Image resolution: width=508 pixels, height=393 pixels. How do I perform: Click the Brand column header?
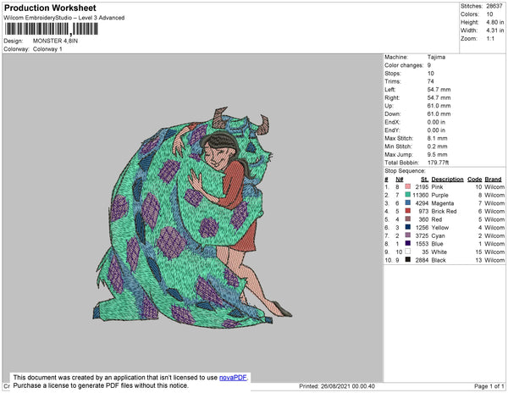click(493, 180)
